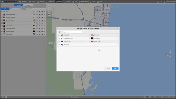Select Vehicle 16 radio button
176x99 pixels.
[x=59, y=45]
